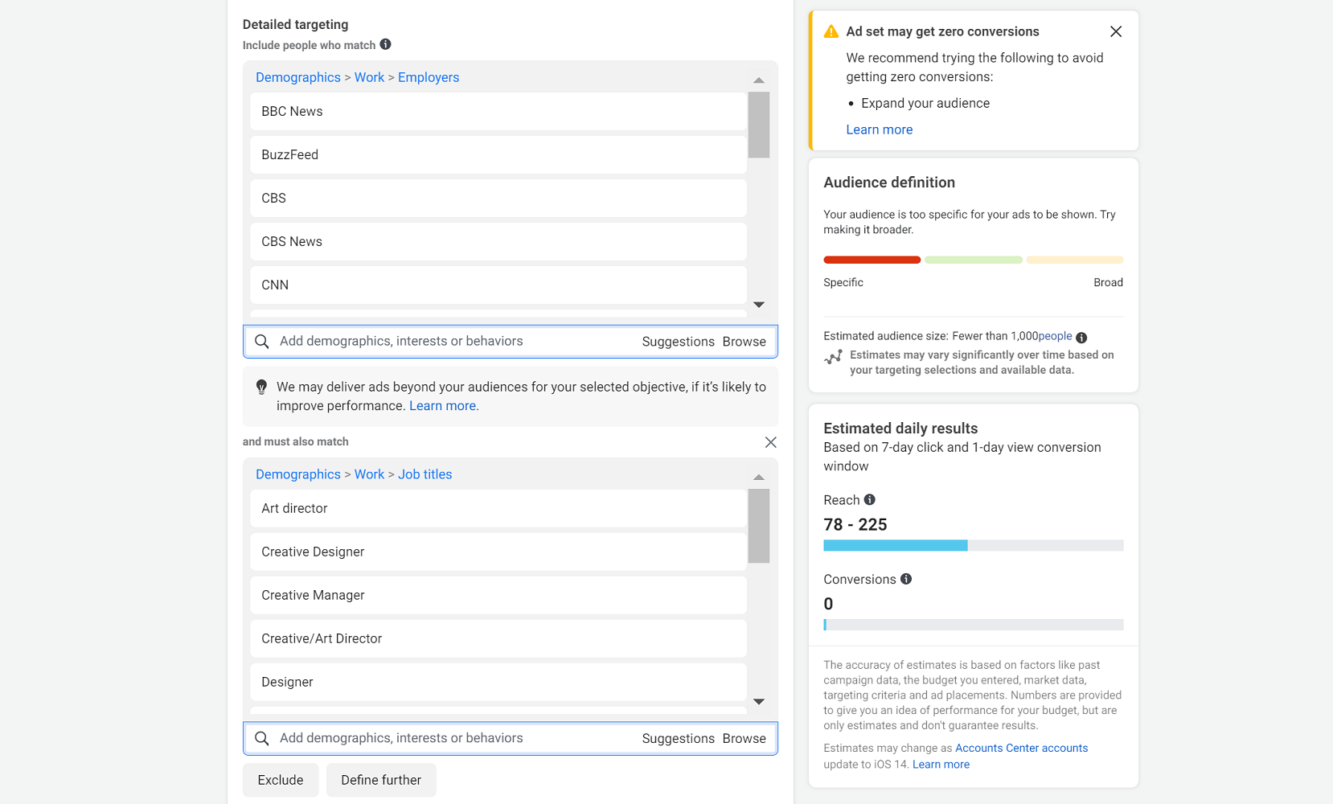Screen dimensions: 1333x804
Task: Click the yellow warning triangle icon
Action: 831,31
